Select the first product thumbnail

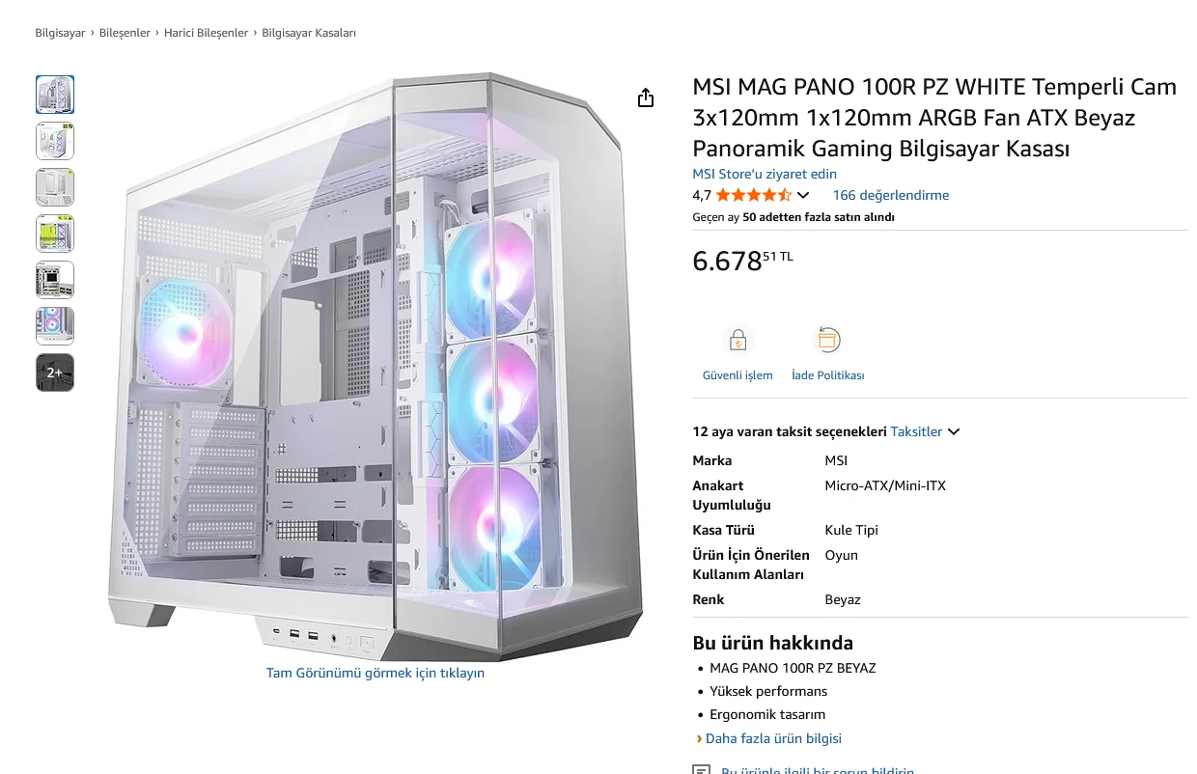point(55,95)
